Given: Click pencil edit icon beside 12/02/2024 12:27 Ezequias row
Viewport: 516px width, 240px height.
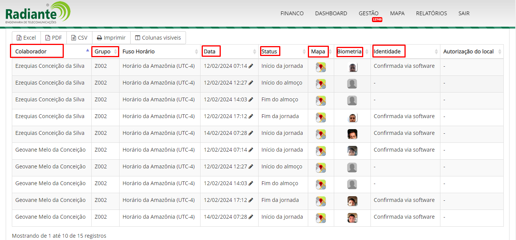Looking at the screenshot, I should 251,83.
